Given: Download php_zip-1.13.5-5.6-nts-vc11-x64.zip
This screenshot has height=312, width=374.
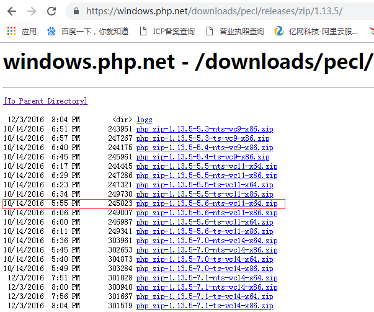Looking at the screenshot, I should tap(207, 203).
